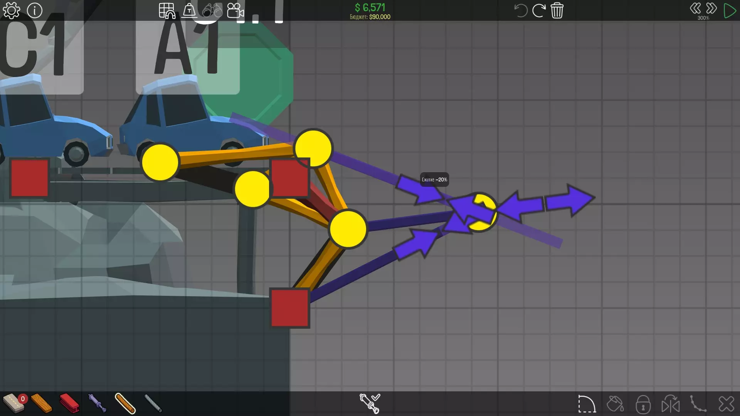Delete the bridge with trash icon
This screenshot has height=416, width=740.
point(557,10)
